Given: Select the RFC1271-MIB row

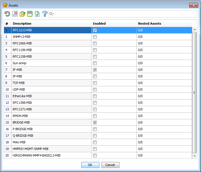Looking at the screenshot, I should [98, 109].
